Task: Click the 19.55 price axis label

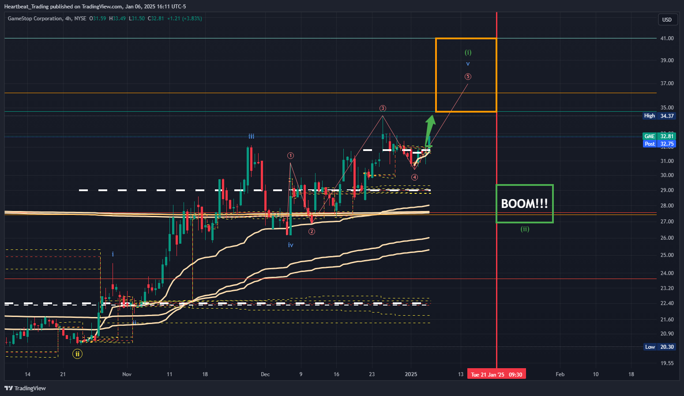Action: 667,363
